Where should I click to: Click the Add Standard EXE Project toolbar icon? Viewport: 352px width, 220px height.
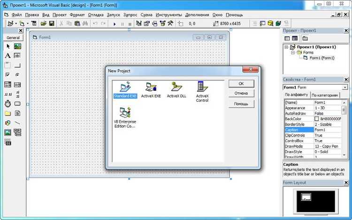[x=10, y=23]
